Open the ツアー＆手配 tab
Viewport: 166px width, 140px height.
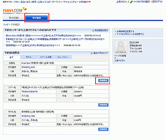tap(46, 57)
